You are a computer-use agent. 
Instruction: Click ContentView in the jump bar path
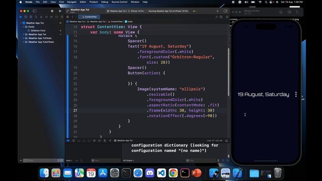pos(115,22)
